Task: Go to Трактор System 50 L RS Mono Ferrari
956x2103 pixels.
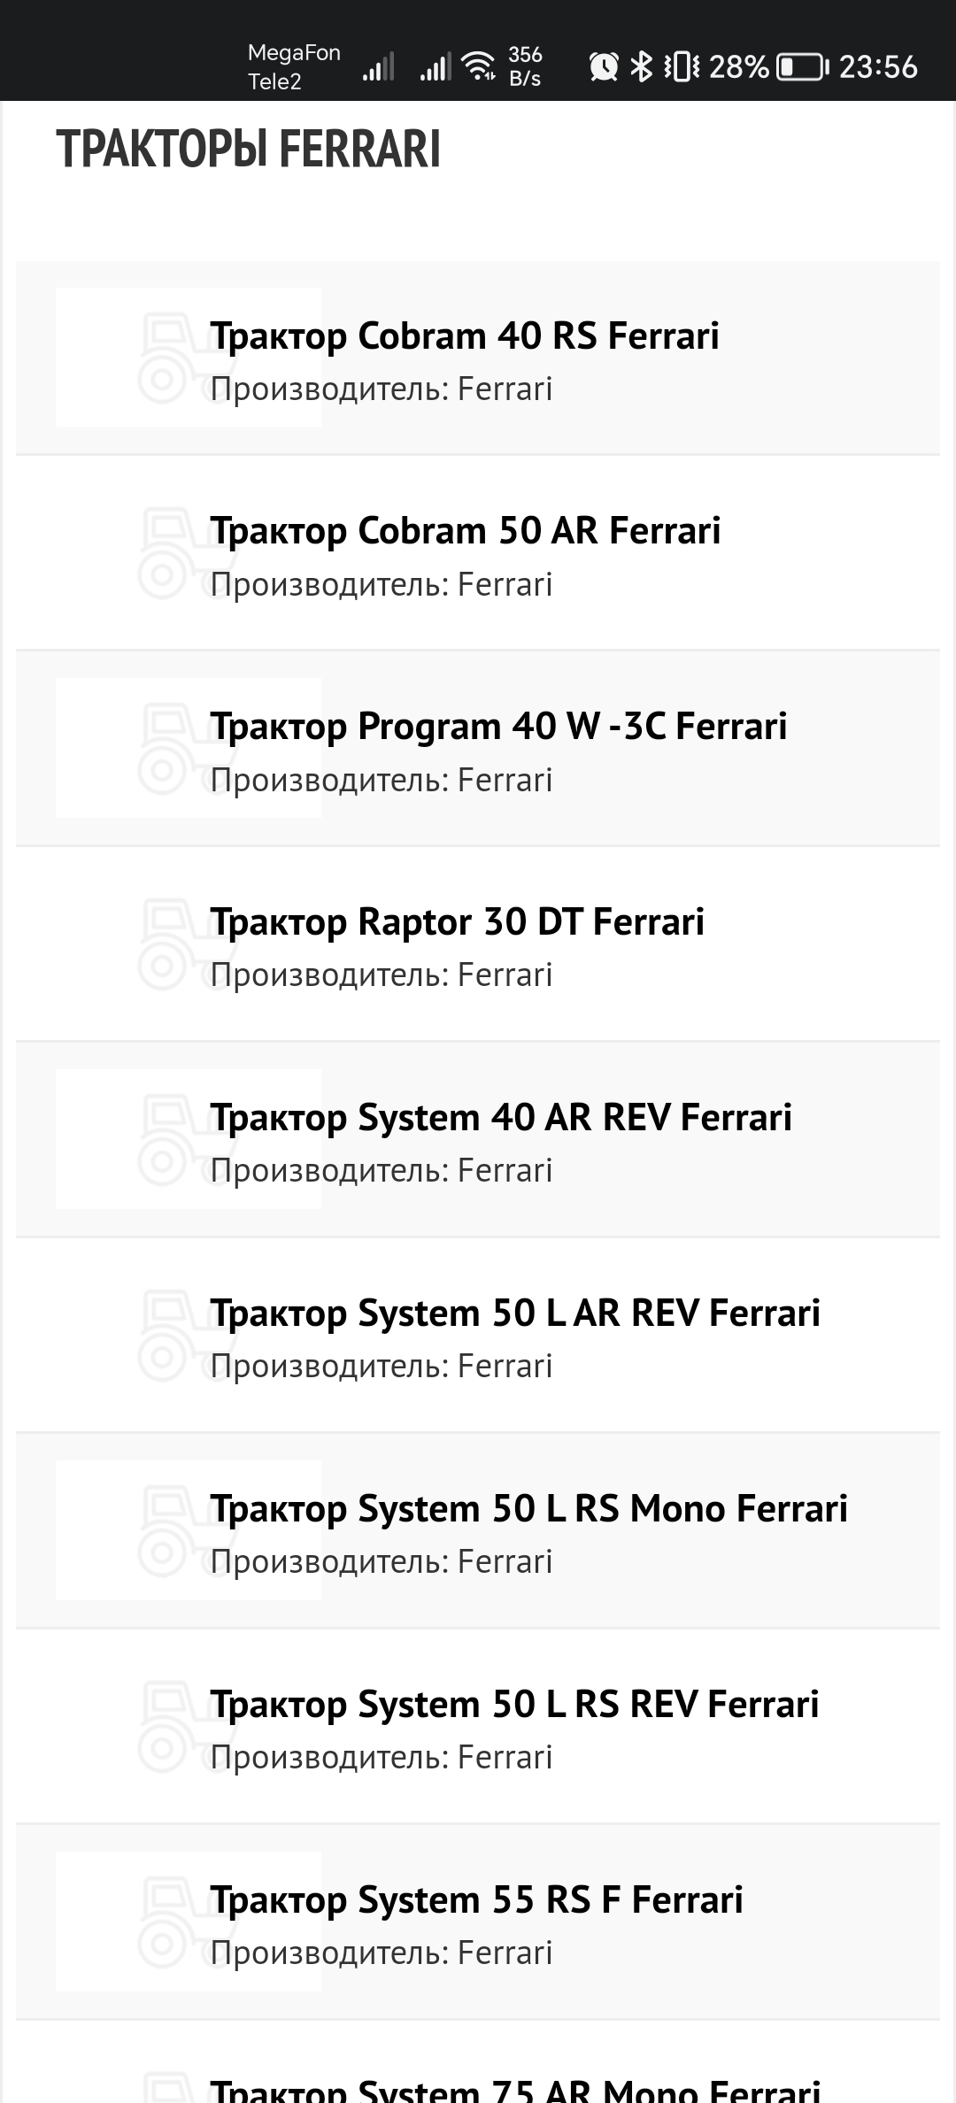Action: 528,1509
